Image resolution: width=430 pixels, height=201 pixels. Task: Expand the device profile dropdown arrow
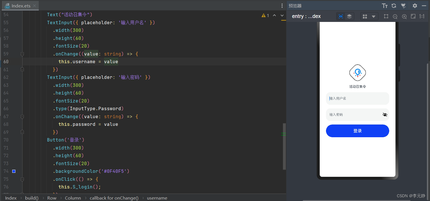click(374, 16)
